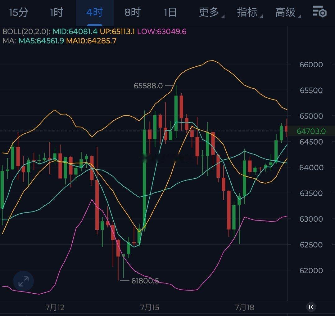Click the 61800.5 low price marker

point(145,281)
